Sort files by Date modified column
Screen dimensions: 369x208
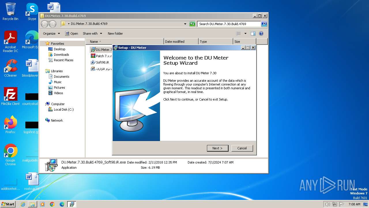[x=181, y=42]
